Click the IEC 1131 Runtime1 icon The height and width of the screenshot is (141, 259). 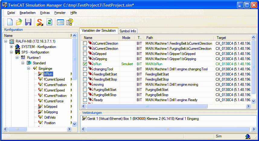23,58
